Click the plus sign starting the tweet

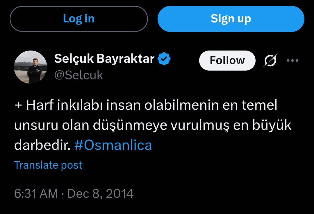click(x=18, y=105)
